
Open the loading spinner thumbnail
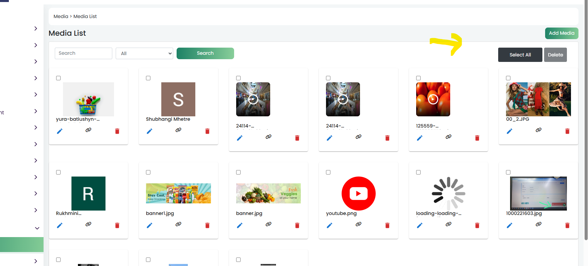tap(448, 194)
